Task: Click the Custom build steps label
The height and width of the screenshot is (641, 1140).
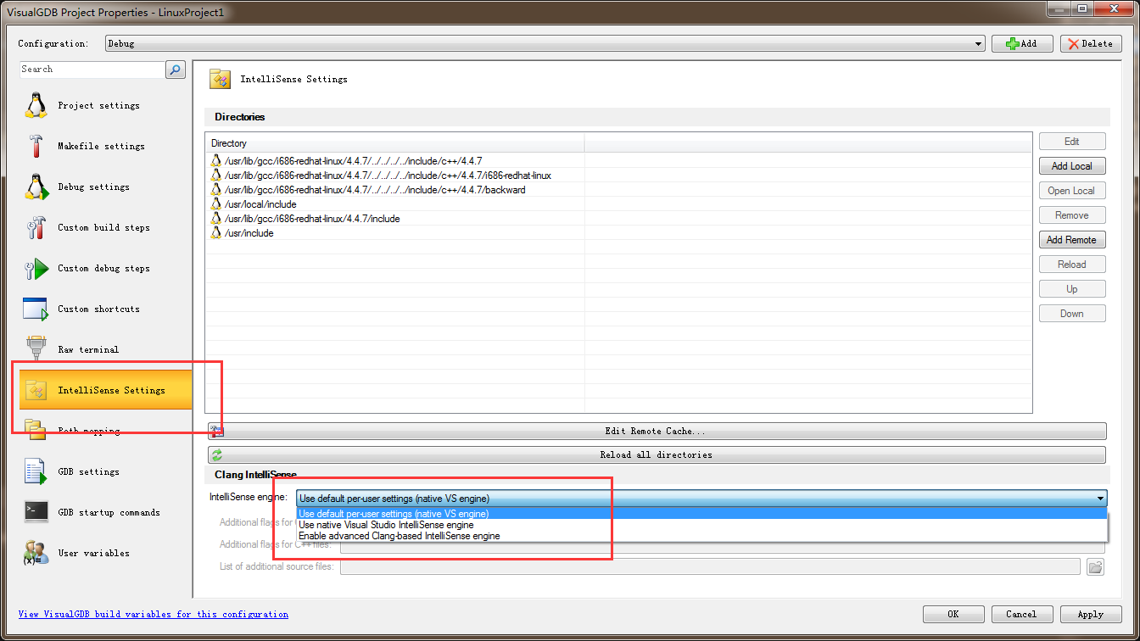Action: tap(103, 227)
